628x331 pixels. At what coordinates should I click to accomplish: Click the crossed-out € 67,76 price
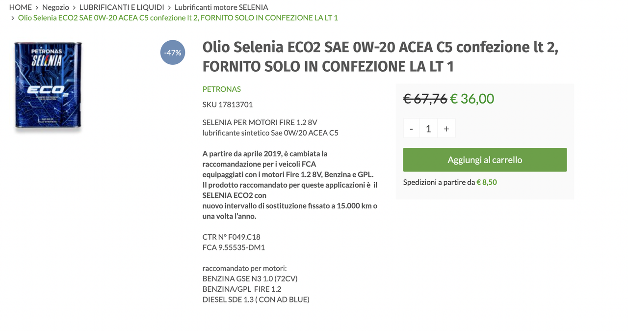click(425, 99)
